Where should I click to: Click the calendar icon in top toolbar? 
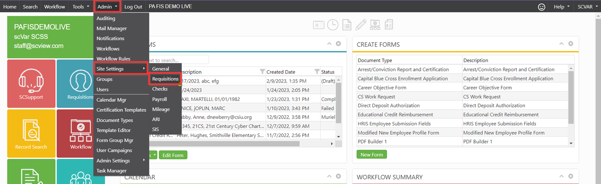tap(319, 25)
